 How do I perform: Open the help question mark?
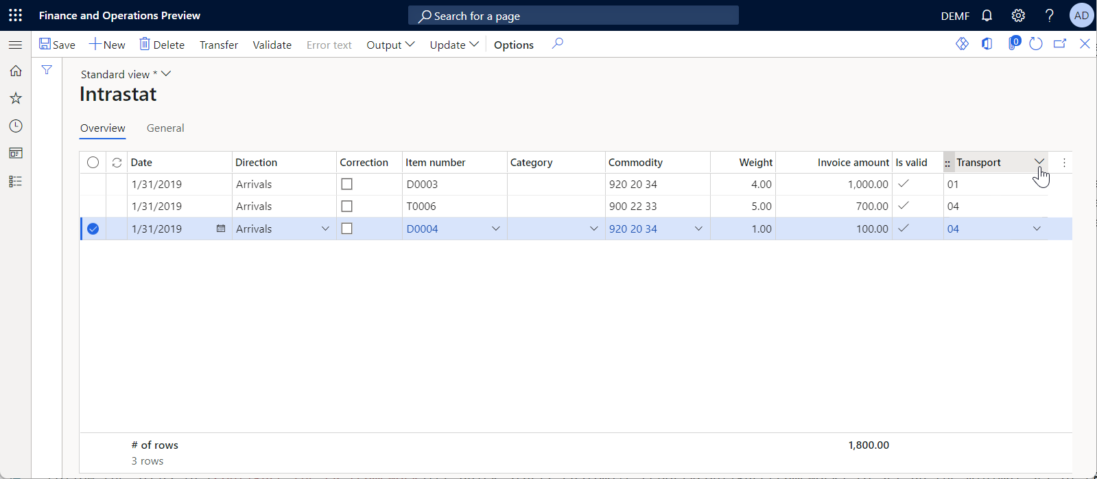pyautogui.click(x=1049, y=15)
